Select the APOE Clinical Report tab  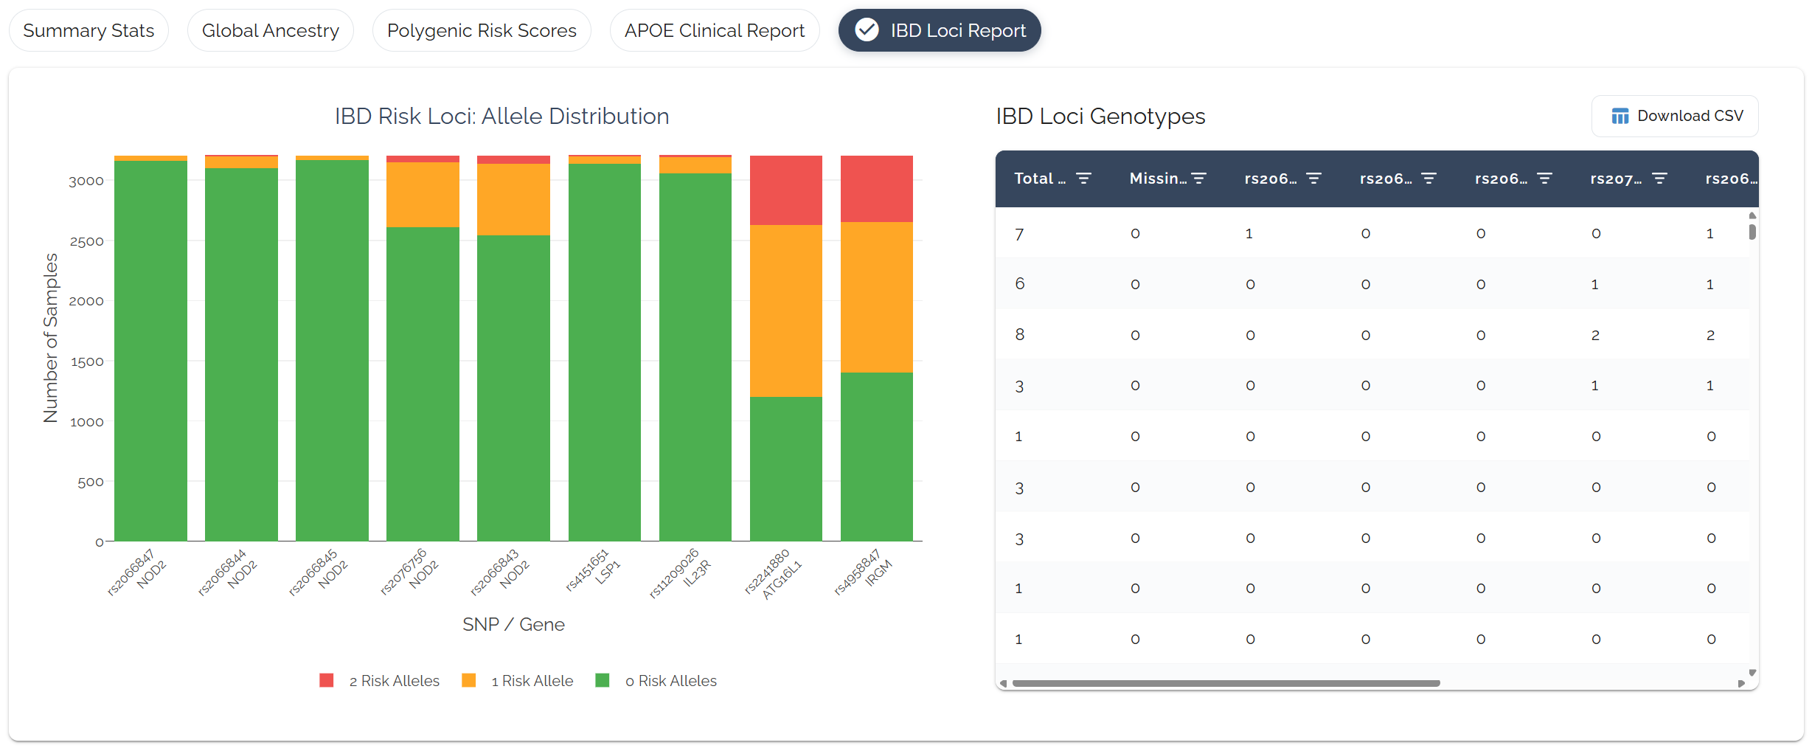(714, 30)
